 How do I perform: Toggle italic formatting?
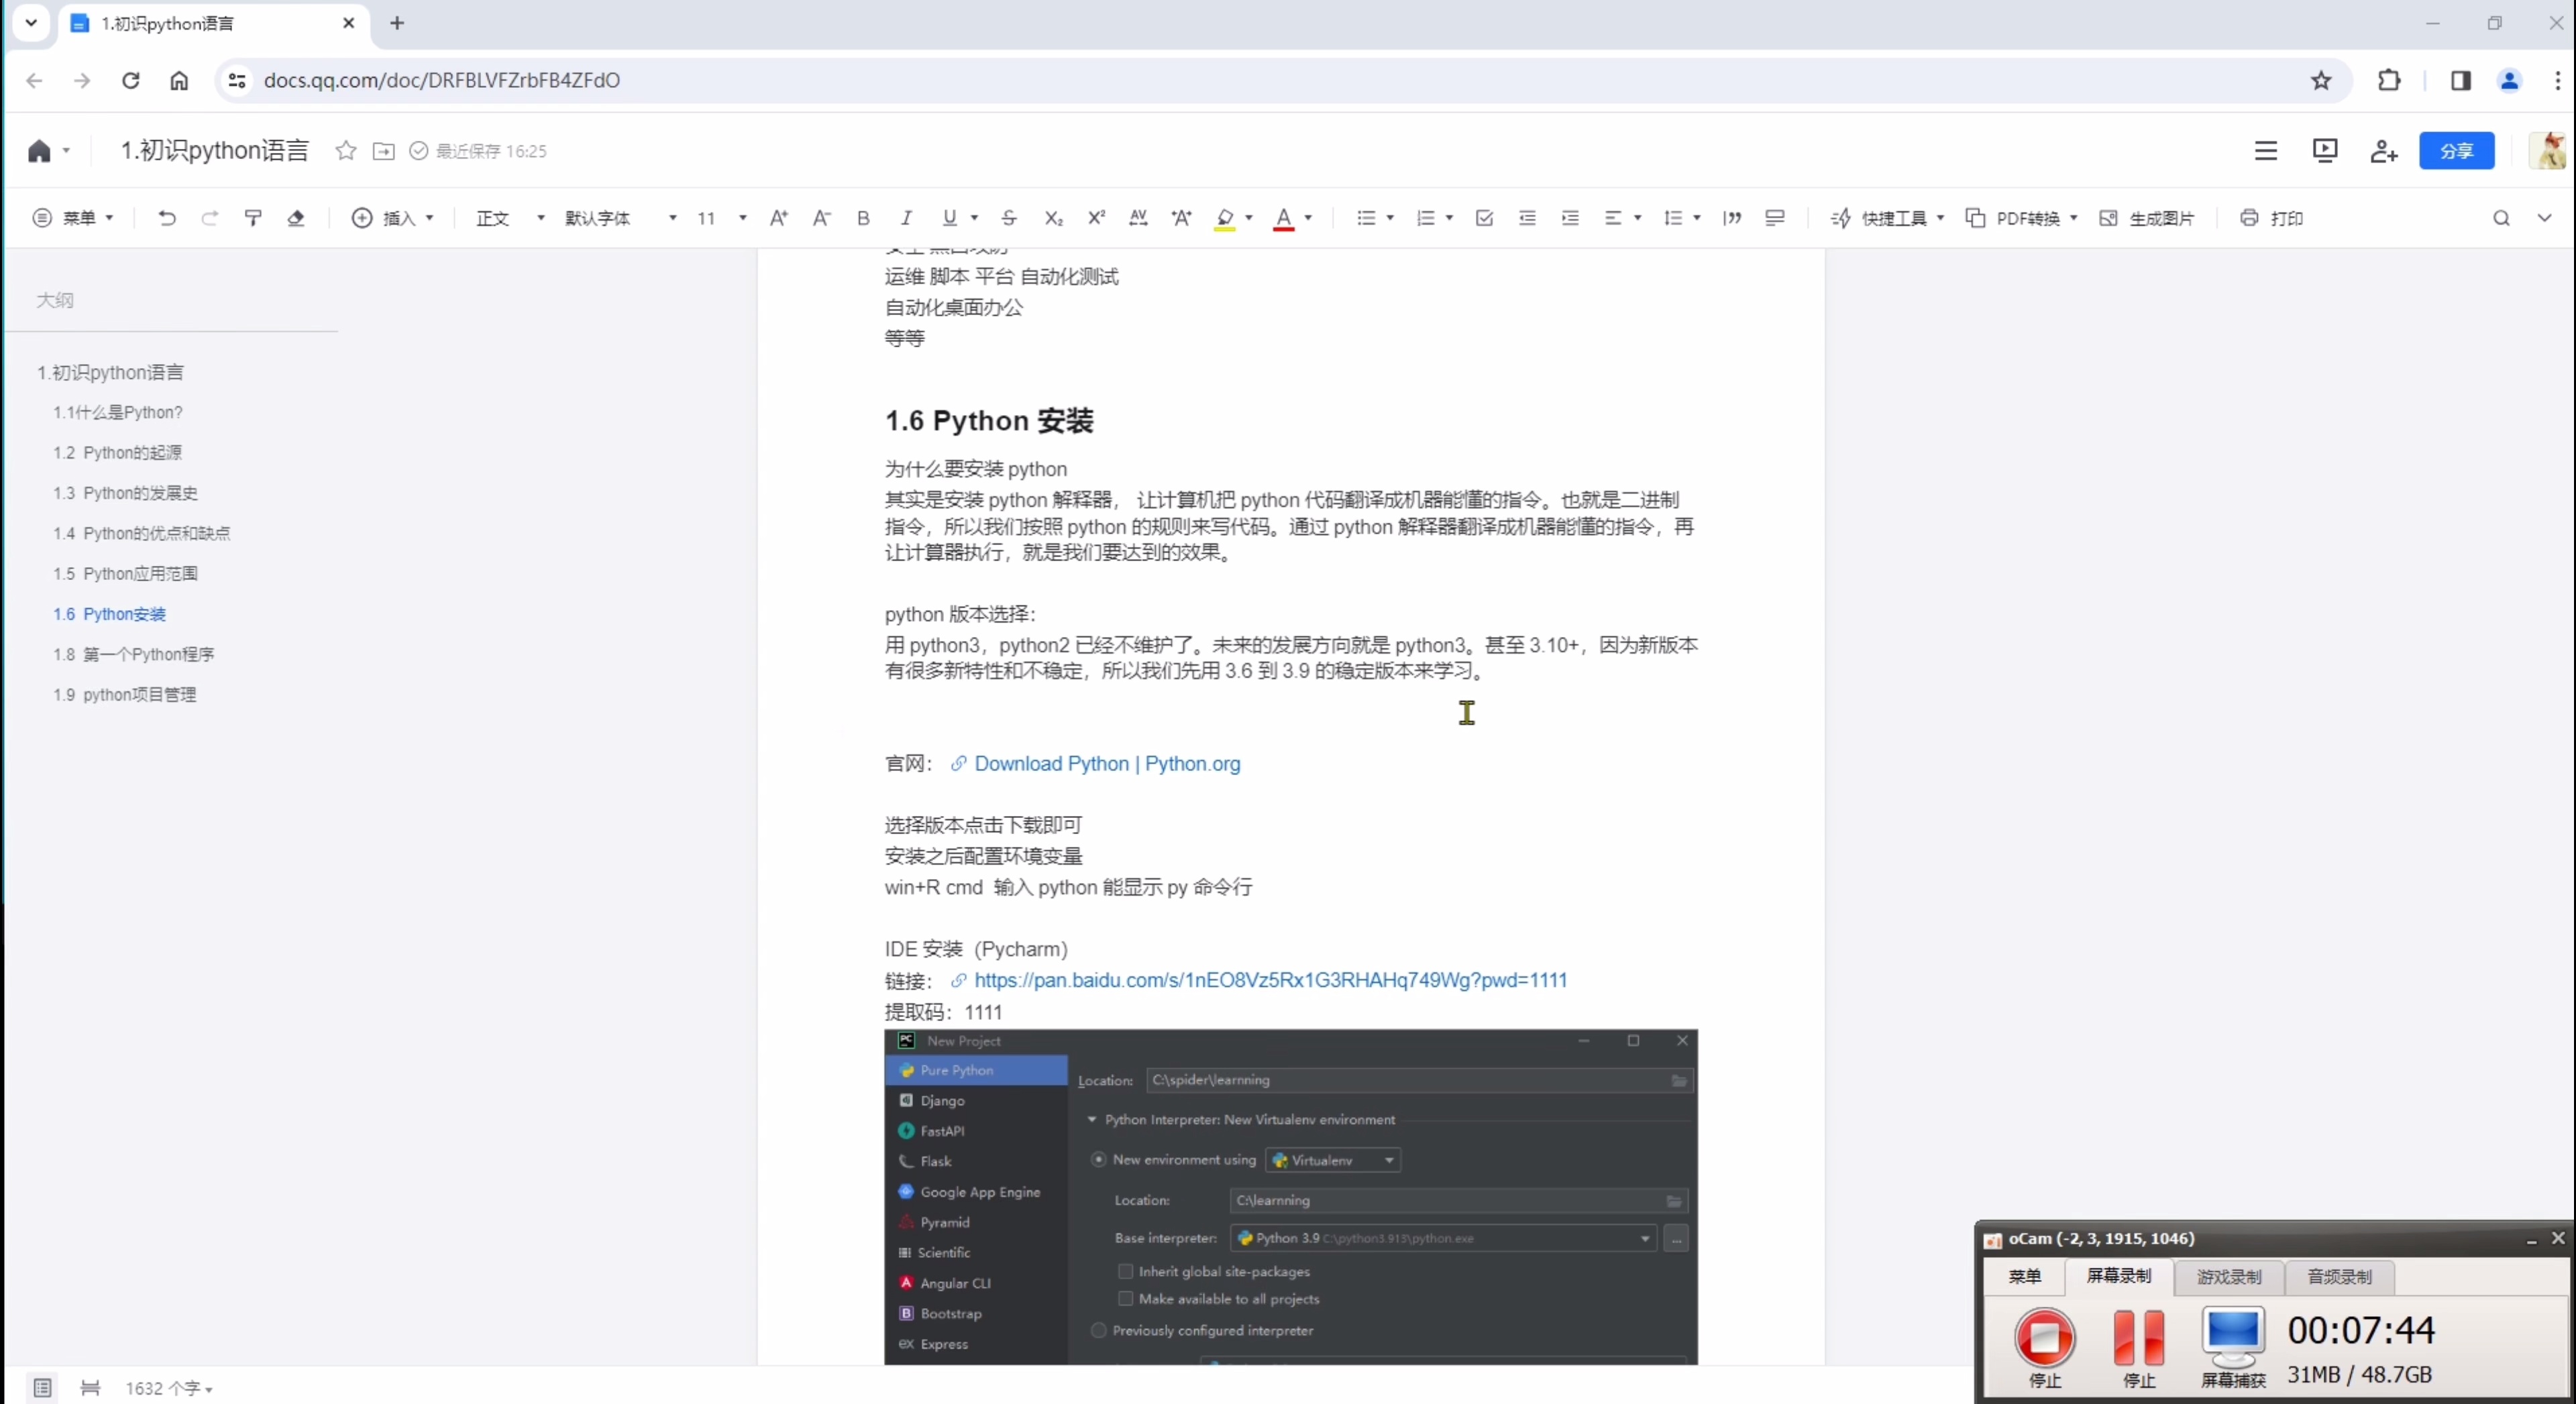tap(905, 218)
